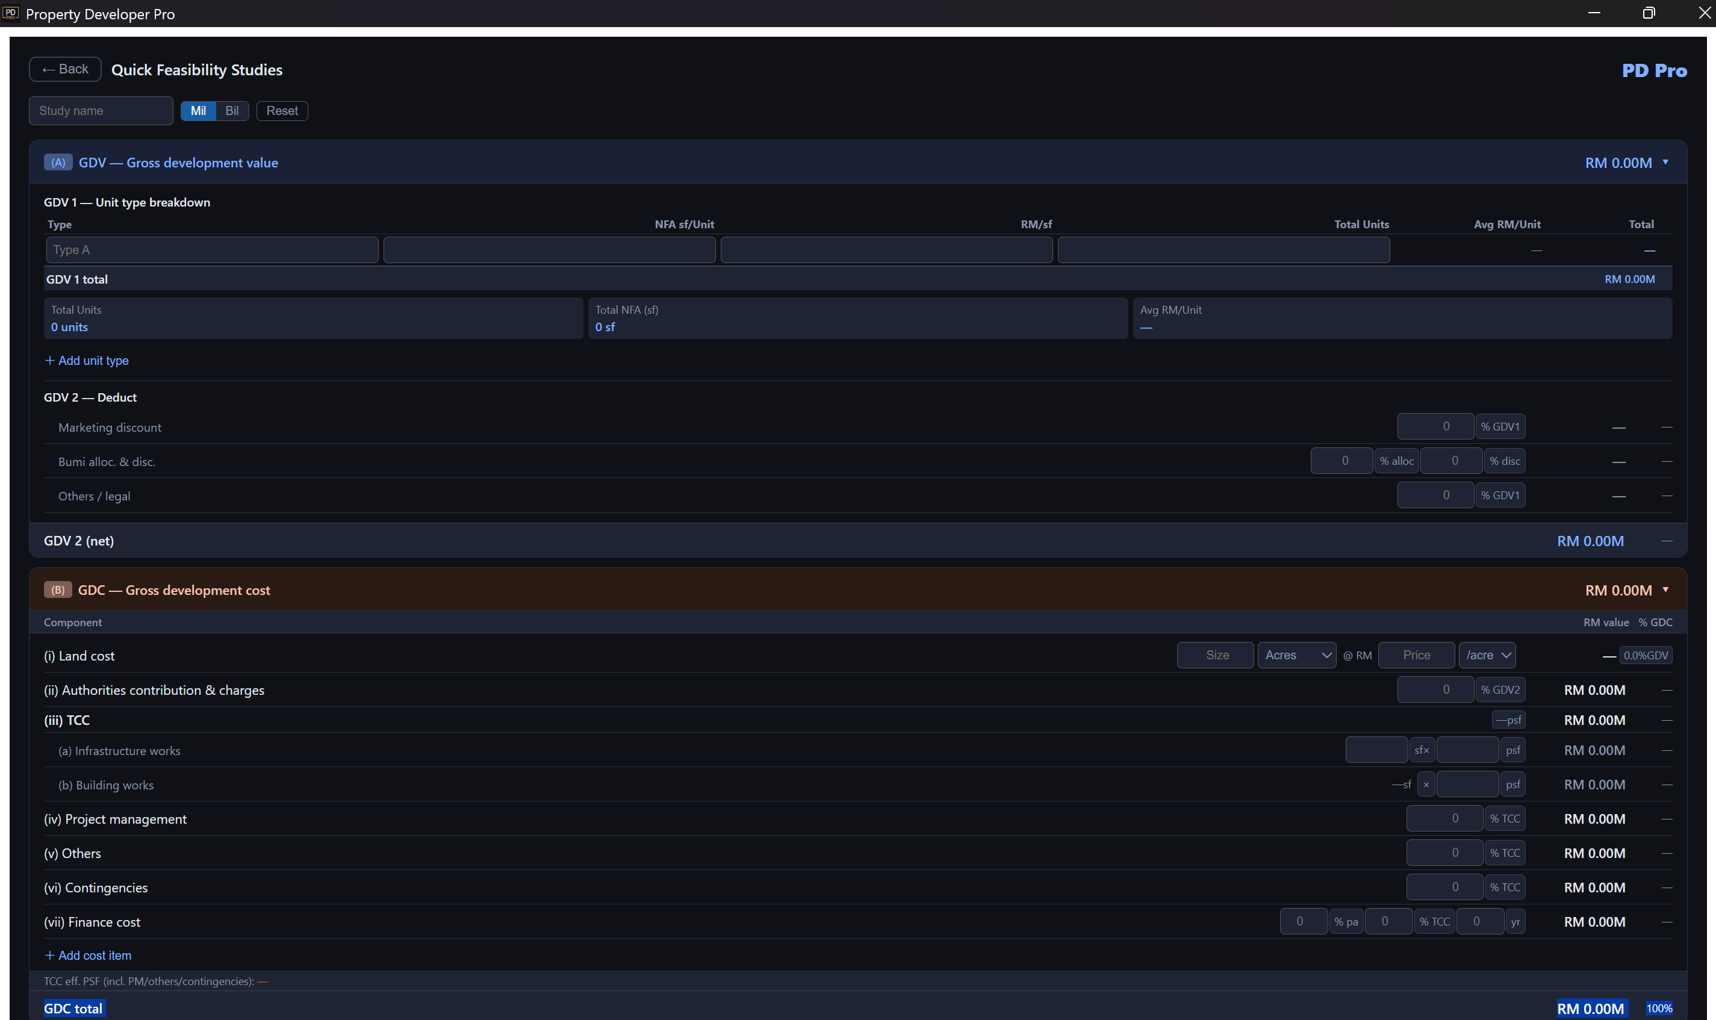The image size is (1716, 1020).
Task: Click the (B) badge of GDC section
Action: coord(58,591)
